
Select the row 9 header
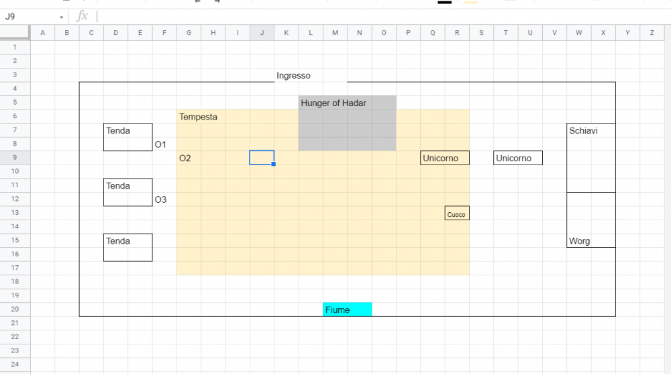click(x=15, y=158)
